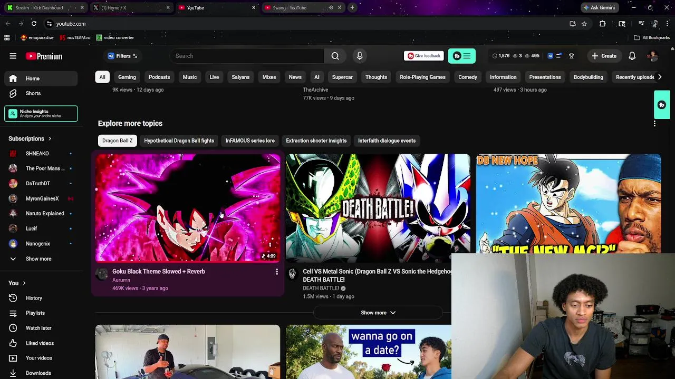Click the vidIQ trophy icon

(x=571, y=56)
